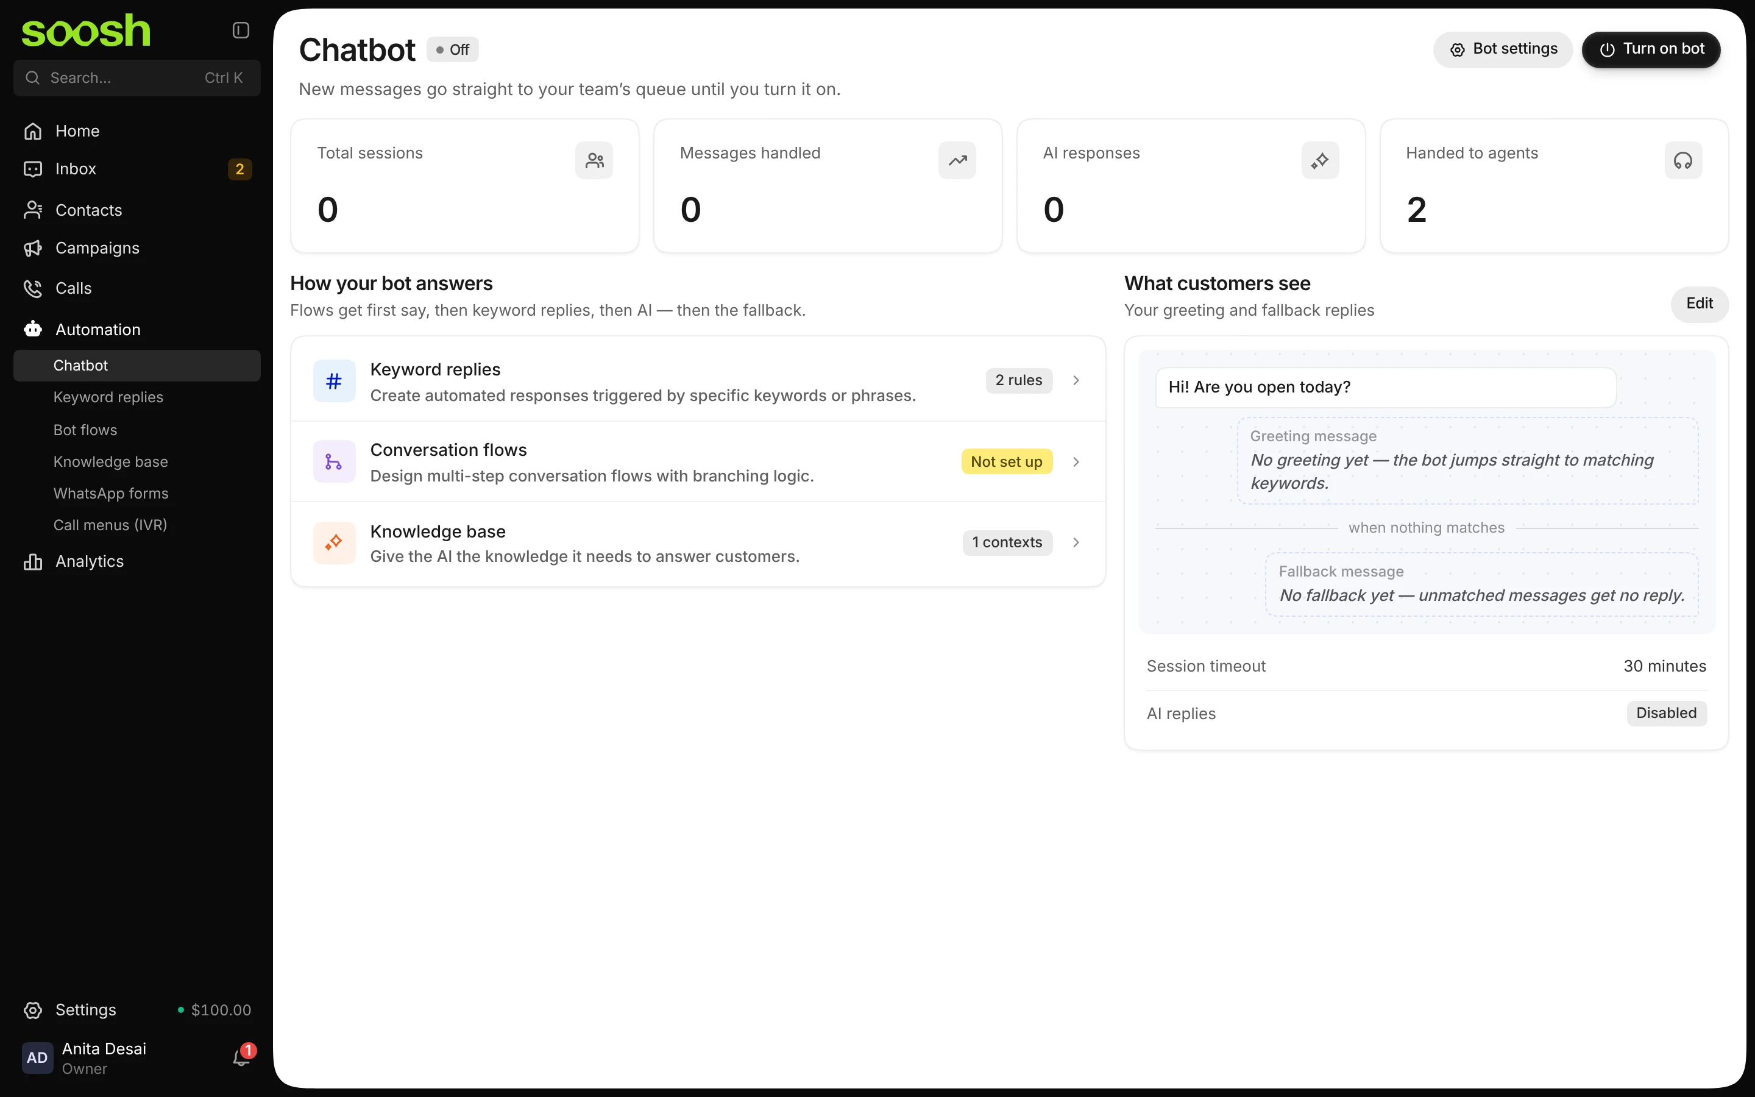Open notifications bell icon
Screen dimensions: 1755x1097
coord(241,1058)
